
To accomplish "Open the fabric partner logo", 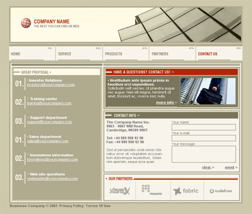I will [186, 191].
